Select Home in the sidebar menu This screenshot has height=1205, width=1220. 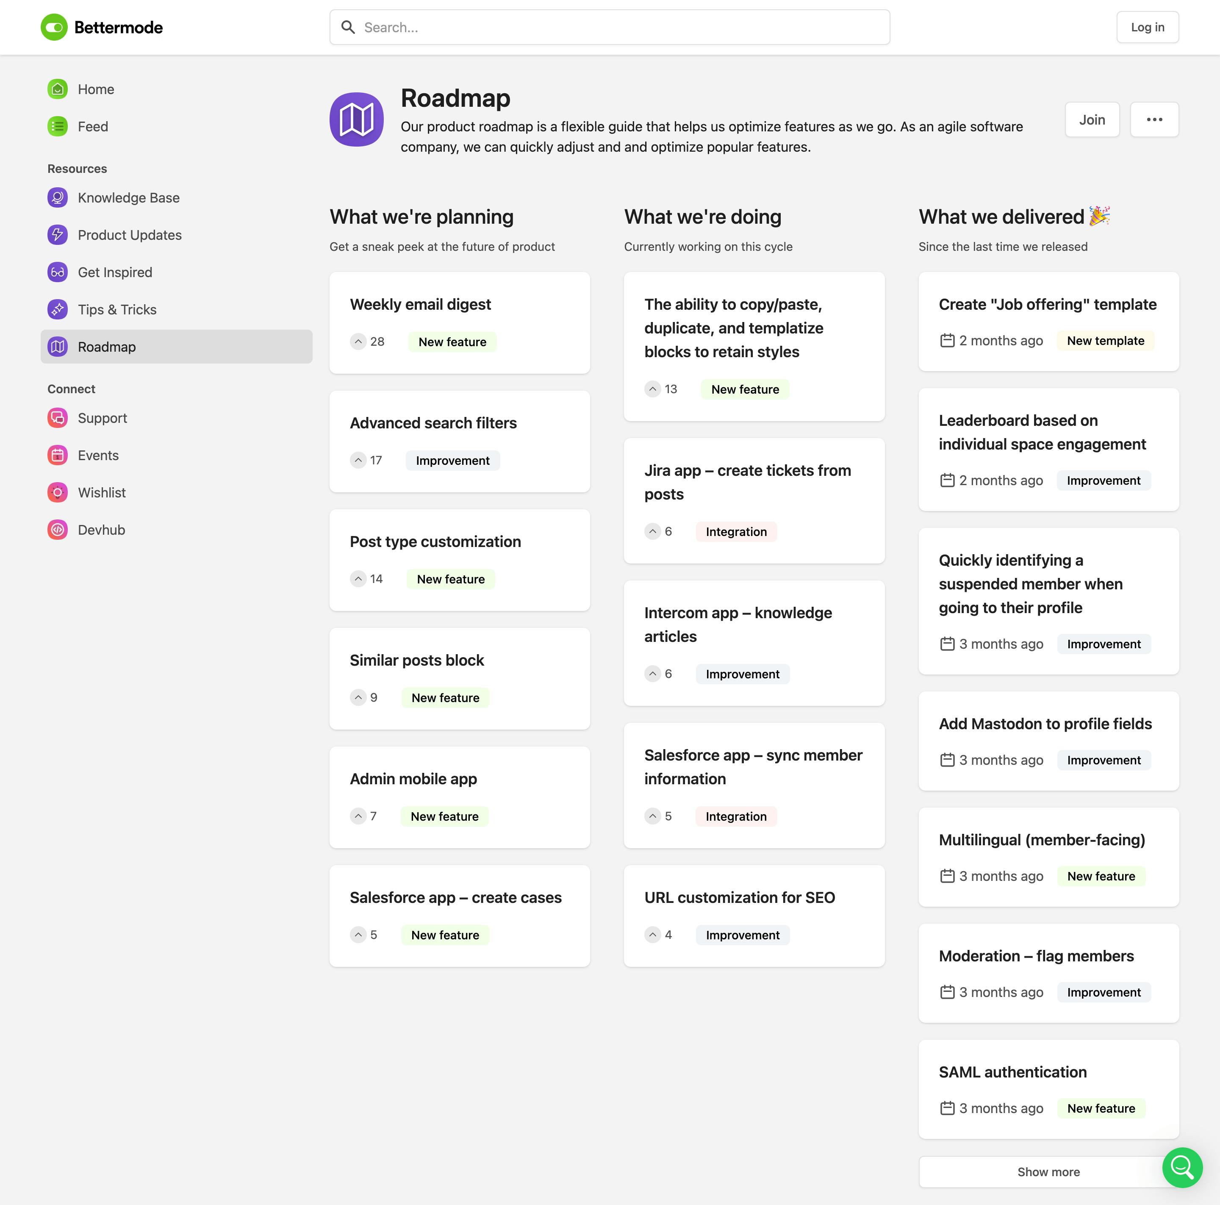click(96, 89)
